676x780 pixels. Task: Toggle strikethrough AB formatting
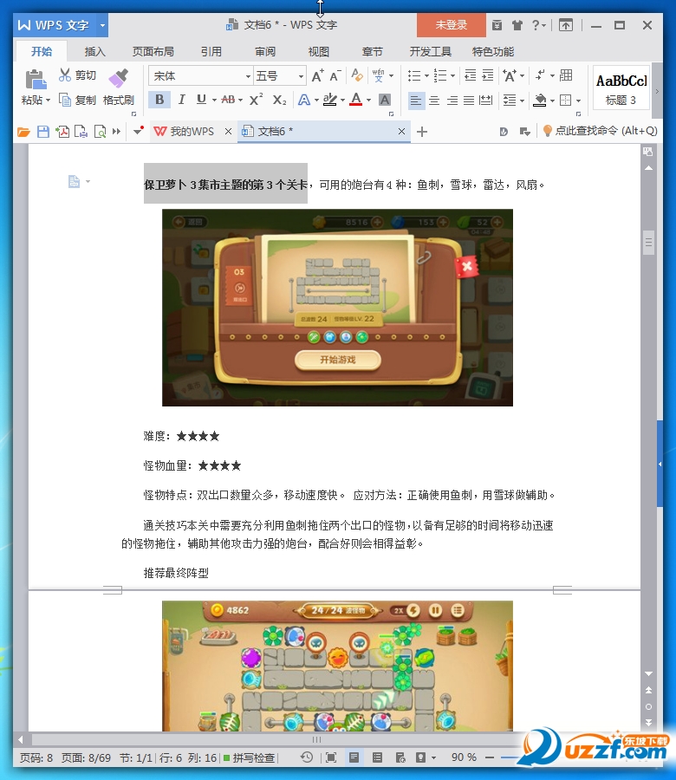(228, 100)
